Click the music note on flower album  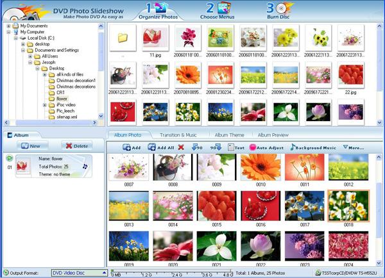click(85, 167)
